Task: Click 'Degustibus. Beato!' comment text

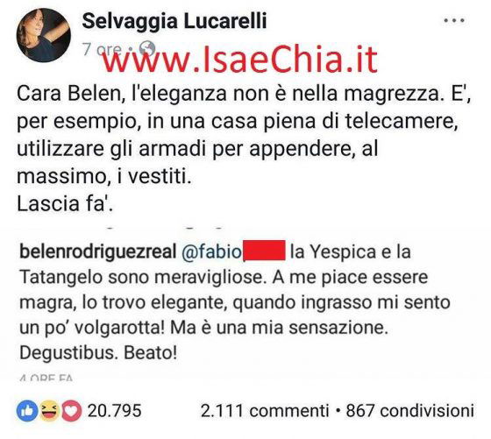Action: pyautogui.click(x=98, y=353)
